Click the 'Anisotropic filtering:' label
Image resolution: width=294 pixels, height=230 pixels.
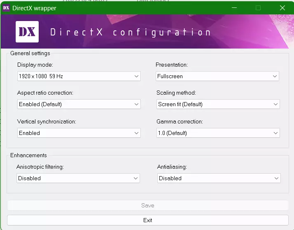(40, 167)
